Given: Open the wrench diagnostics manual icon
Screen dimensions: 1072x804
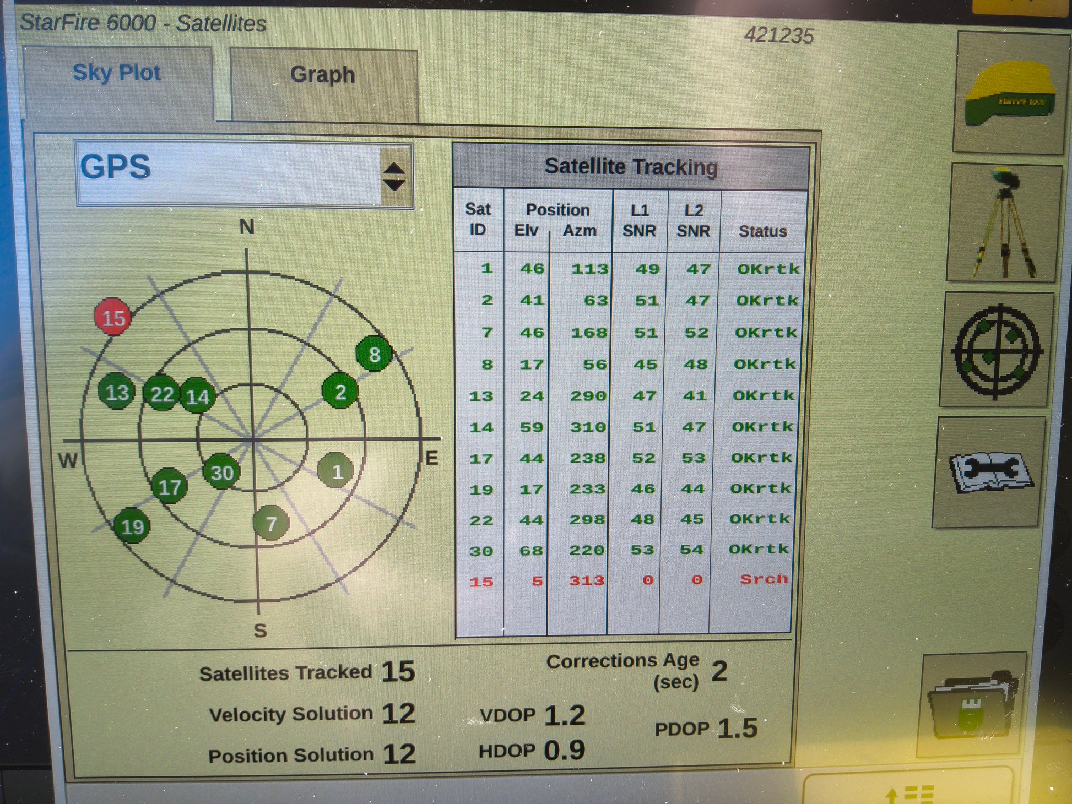Looking at the screenshot, I should [x=990, y=472].
